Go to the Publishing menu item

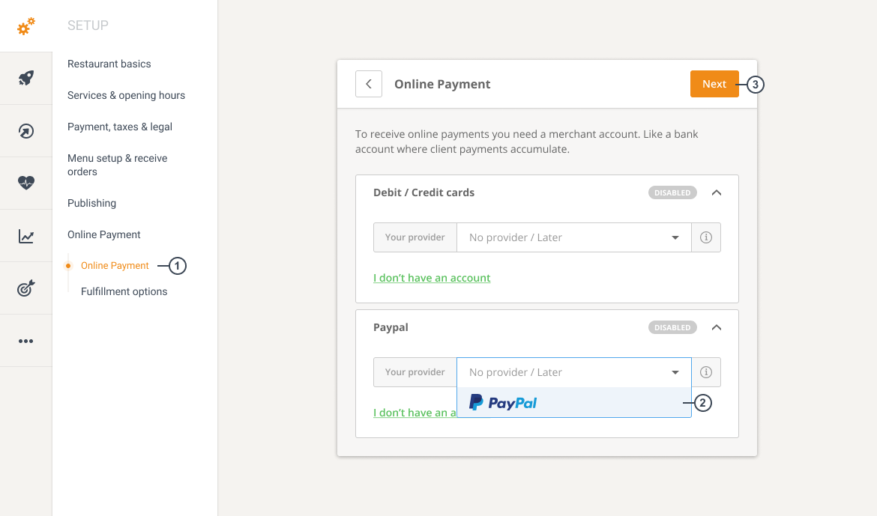point(91,203)
